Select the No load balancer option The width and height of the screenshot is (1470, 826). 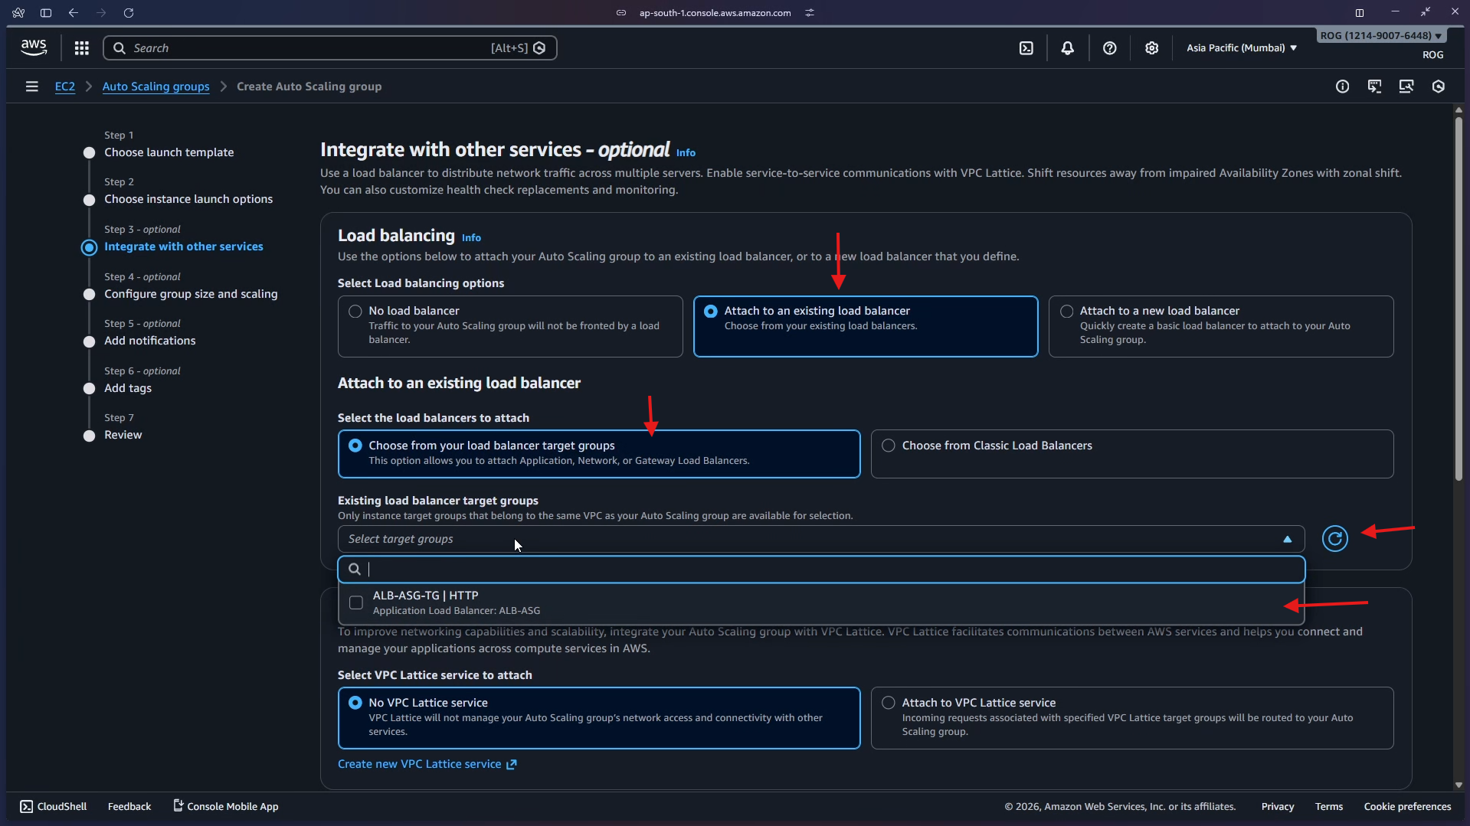(x=355, y=311)
